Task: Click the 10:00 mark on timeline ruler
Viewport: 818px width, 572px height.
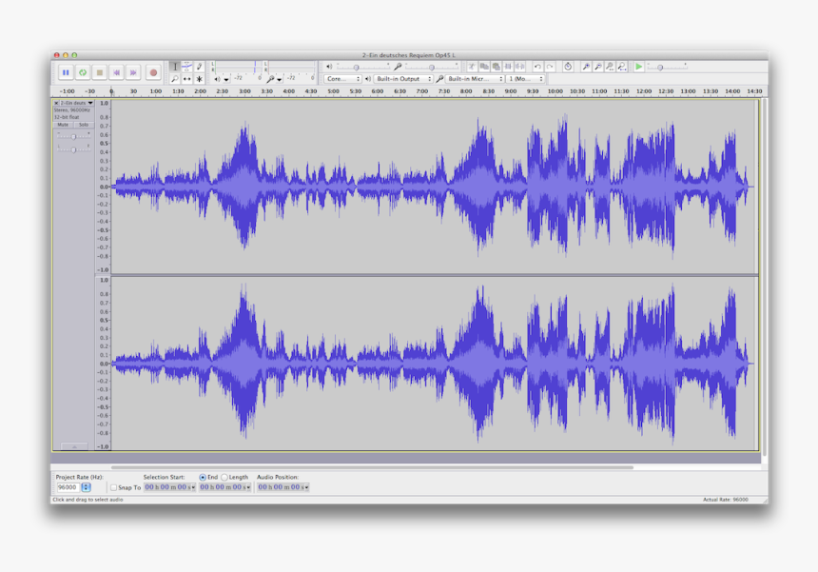Action: click(x=555, y=91)
